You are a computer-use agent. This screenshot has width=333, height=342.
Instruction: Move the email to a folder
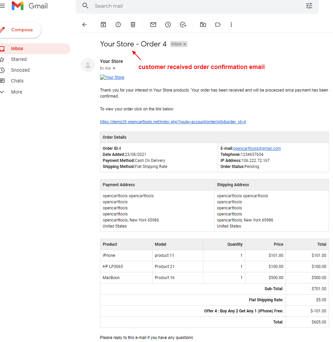[x=203, y=24]
